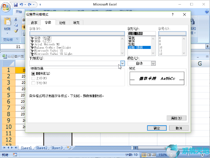Click the 计数: 10 status bar entry
This screenshot has width=210, height=158.
point(131,155)
